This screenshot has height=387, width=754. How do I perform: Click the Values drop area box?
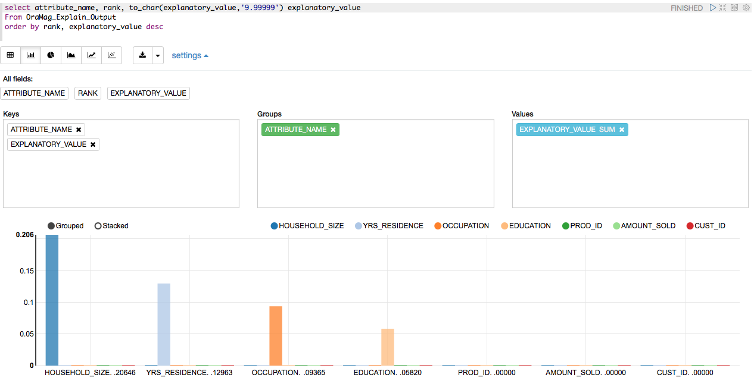630,163
